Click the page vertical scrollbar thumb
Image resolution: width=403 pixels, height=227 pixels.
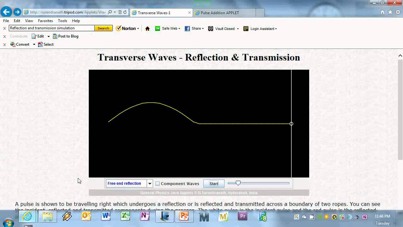coord(400,109)
